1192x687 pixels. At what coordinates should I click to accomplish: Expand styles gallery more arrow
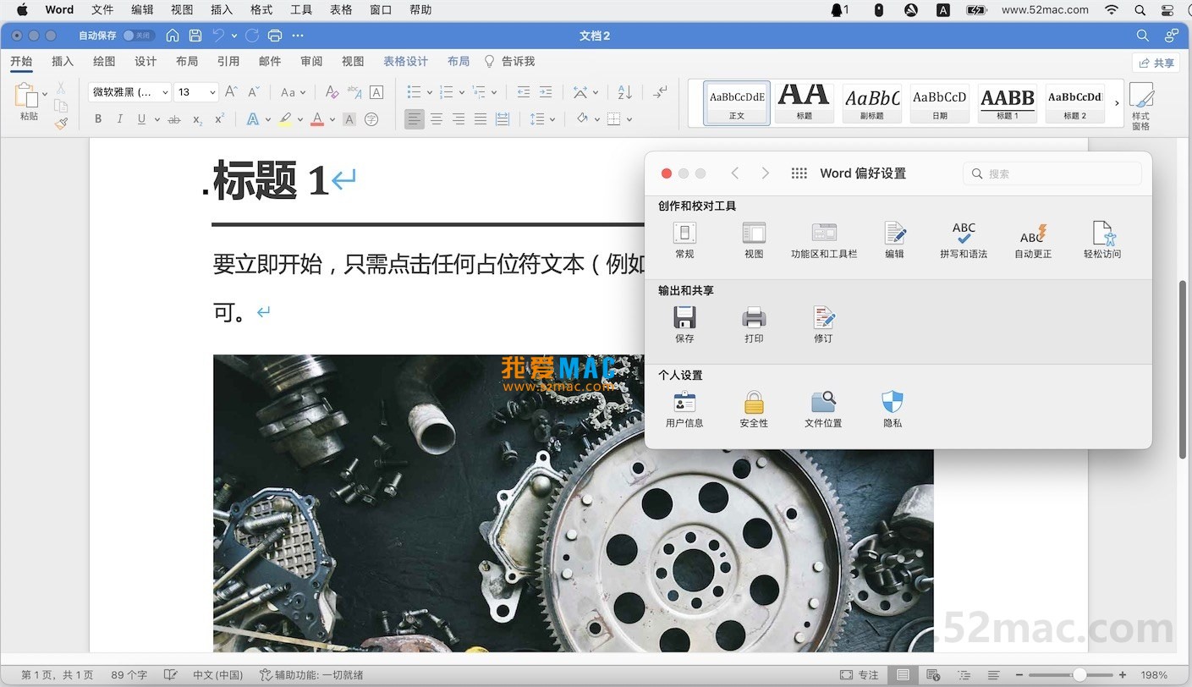coord(1117,103)
